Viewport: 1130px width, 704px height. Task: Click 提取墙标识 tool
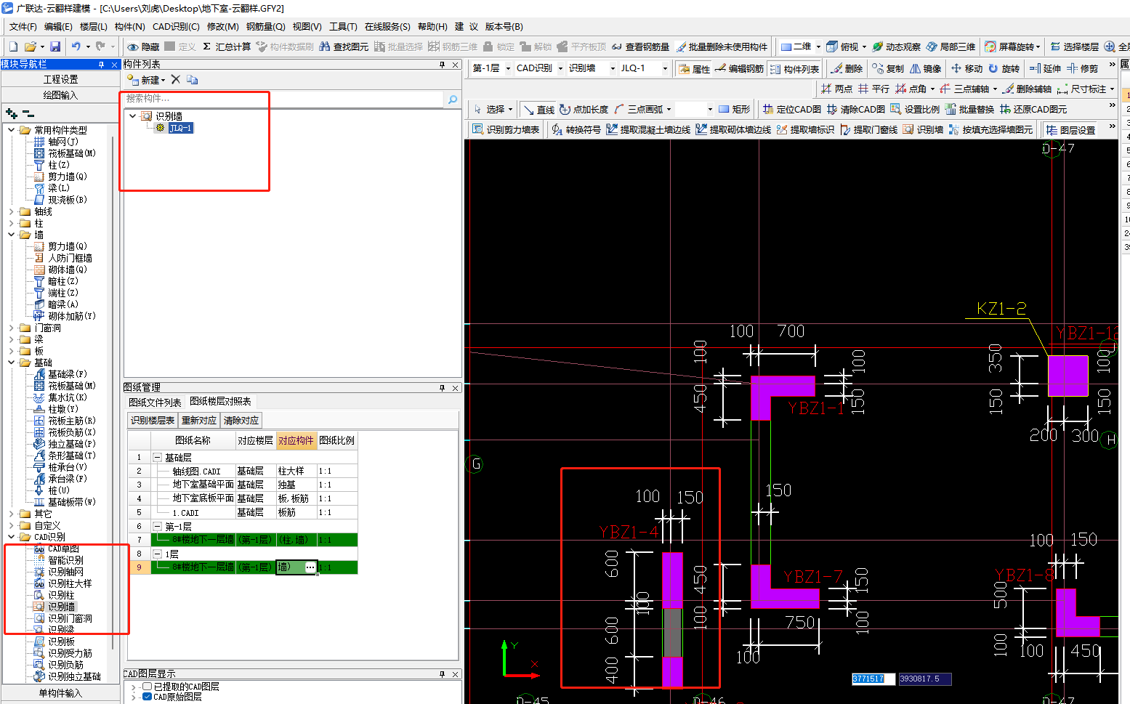point(804,129)
